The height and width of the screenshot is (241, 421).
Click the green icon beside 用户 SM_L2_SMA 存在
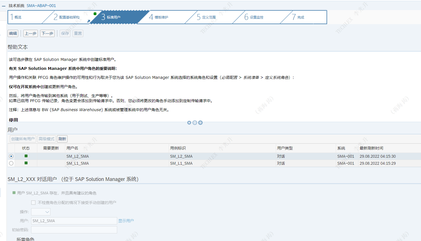(x=14, y=193)
